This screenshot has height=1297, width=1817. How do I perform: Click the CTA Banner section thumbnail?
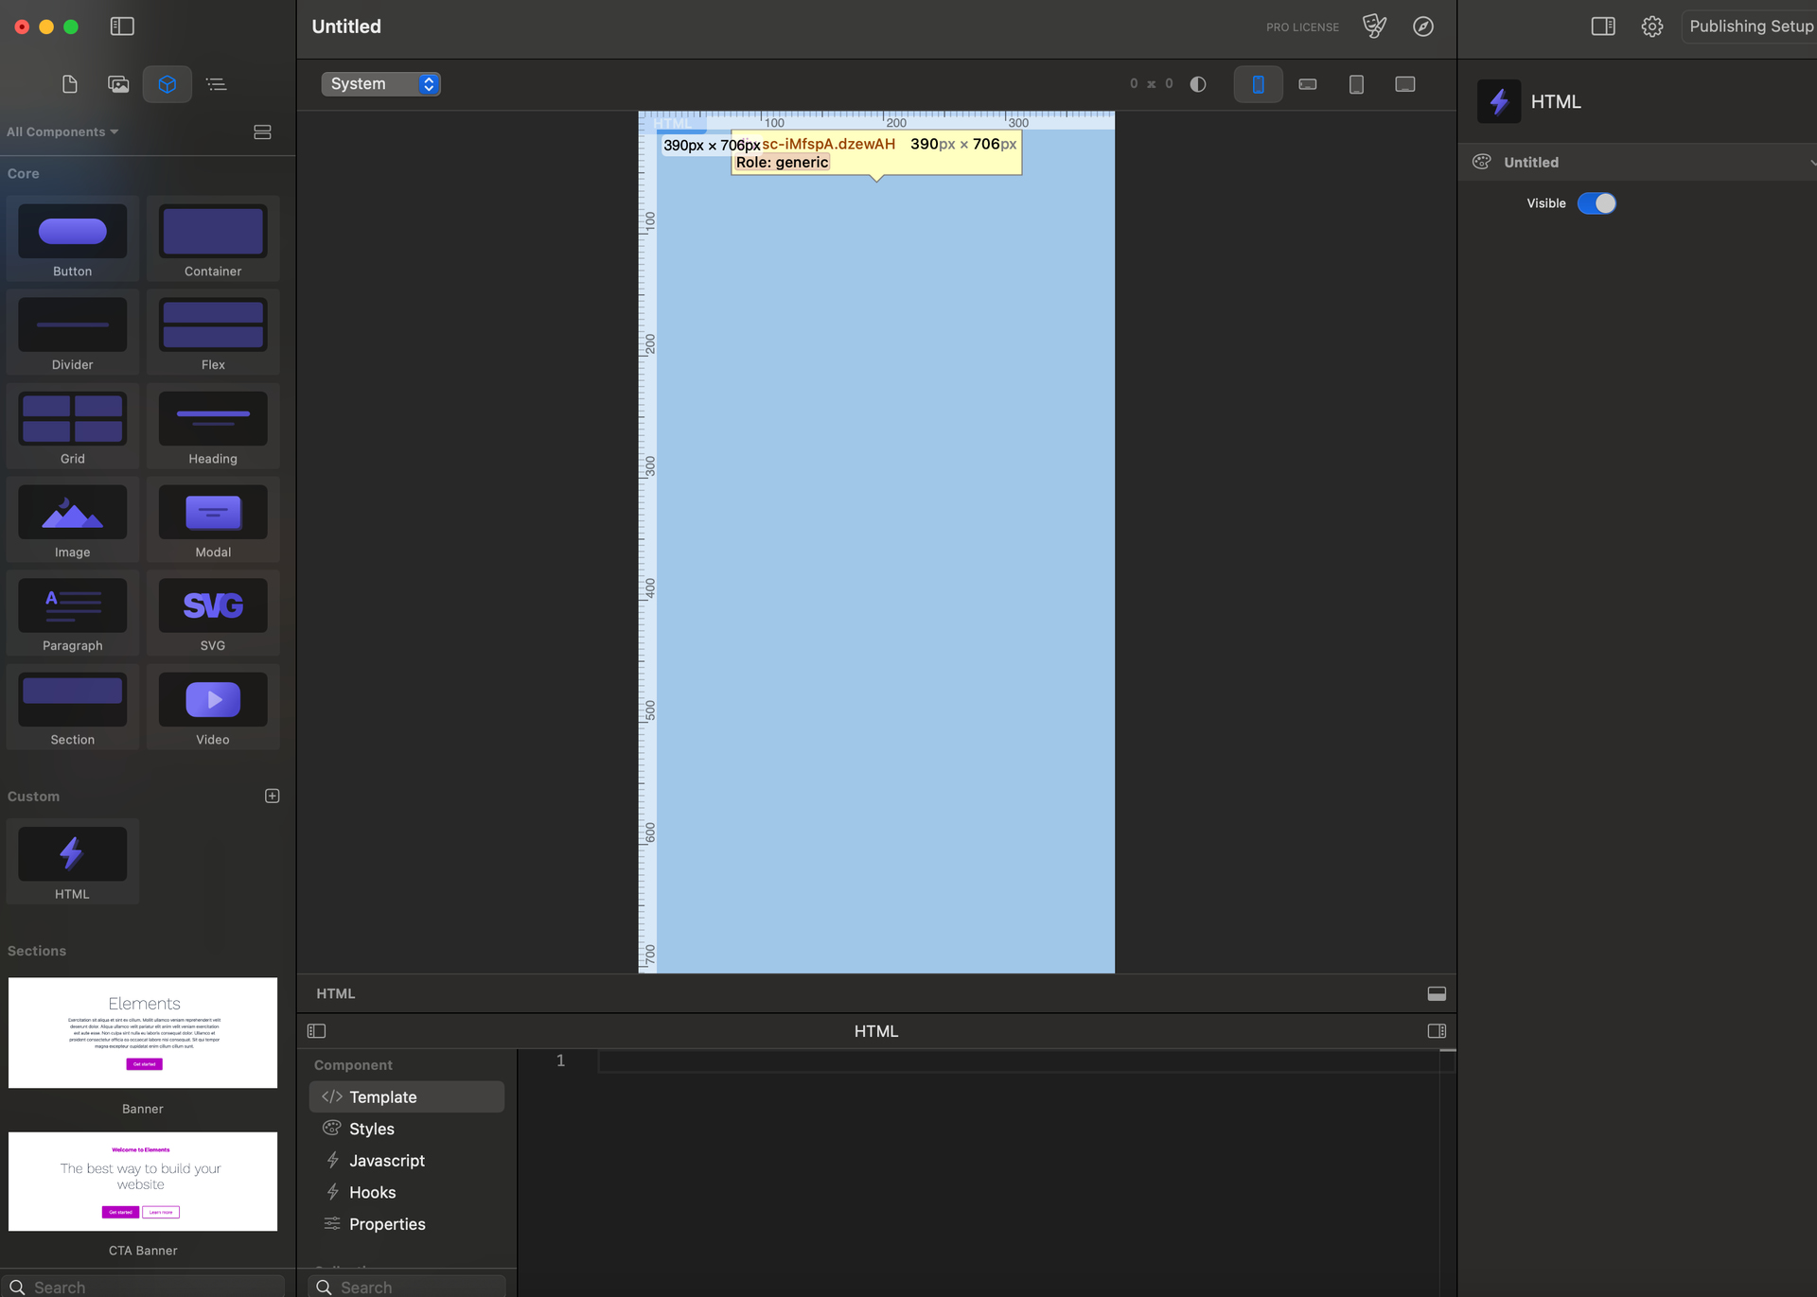[x=143, y=1182]
